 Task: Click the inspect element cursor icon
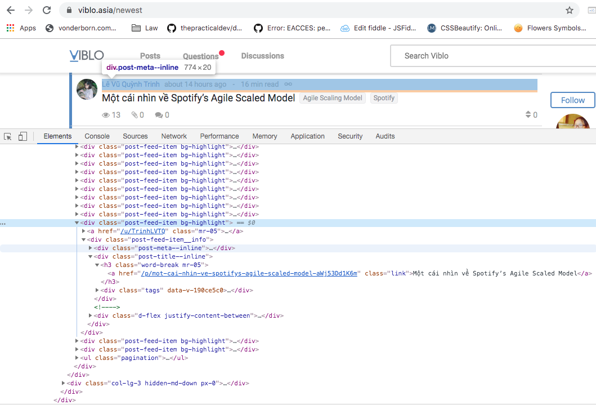coord(8,136)
